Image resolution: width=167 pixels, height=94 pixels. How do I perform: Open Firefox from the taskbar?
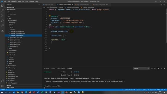pyautogui.click(x=30, y=92)
